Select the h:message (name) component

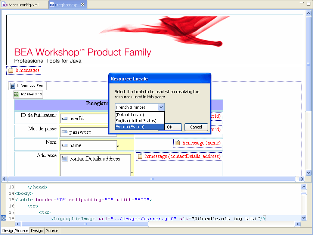198,143
